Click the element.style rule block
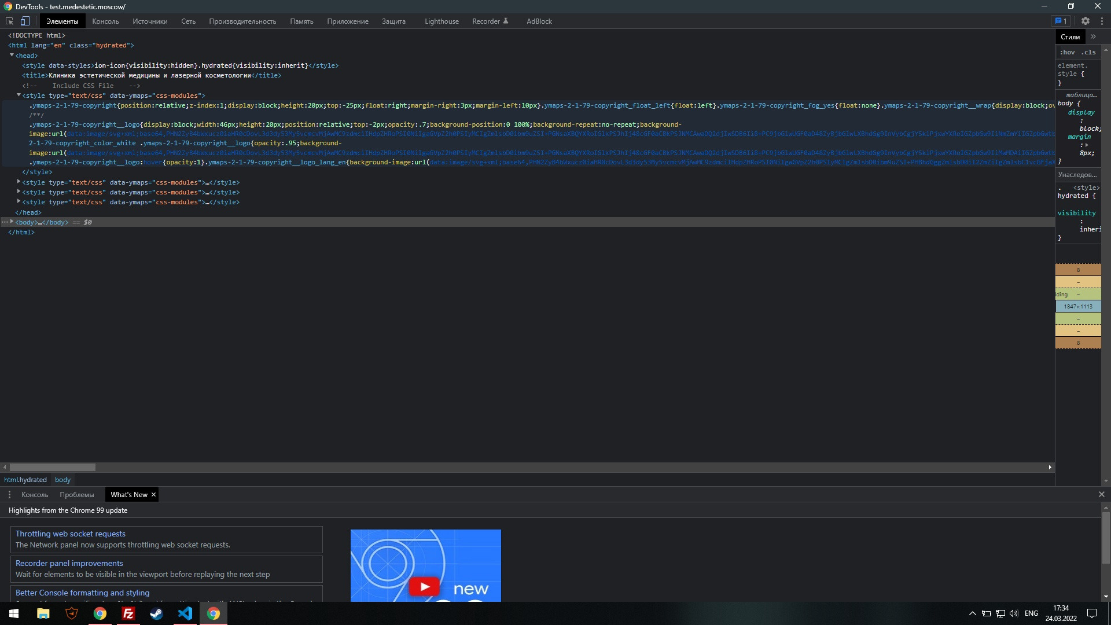The width and height of the screenshot is (1111, 625). [x=1077, y=74]
